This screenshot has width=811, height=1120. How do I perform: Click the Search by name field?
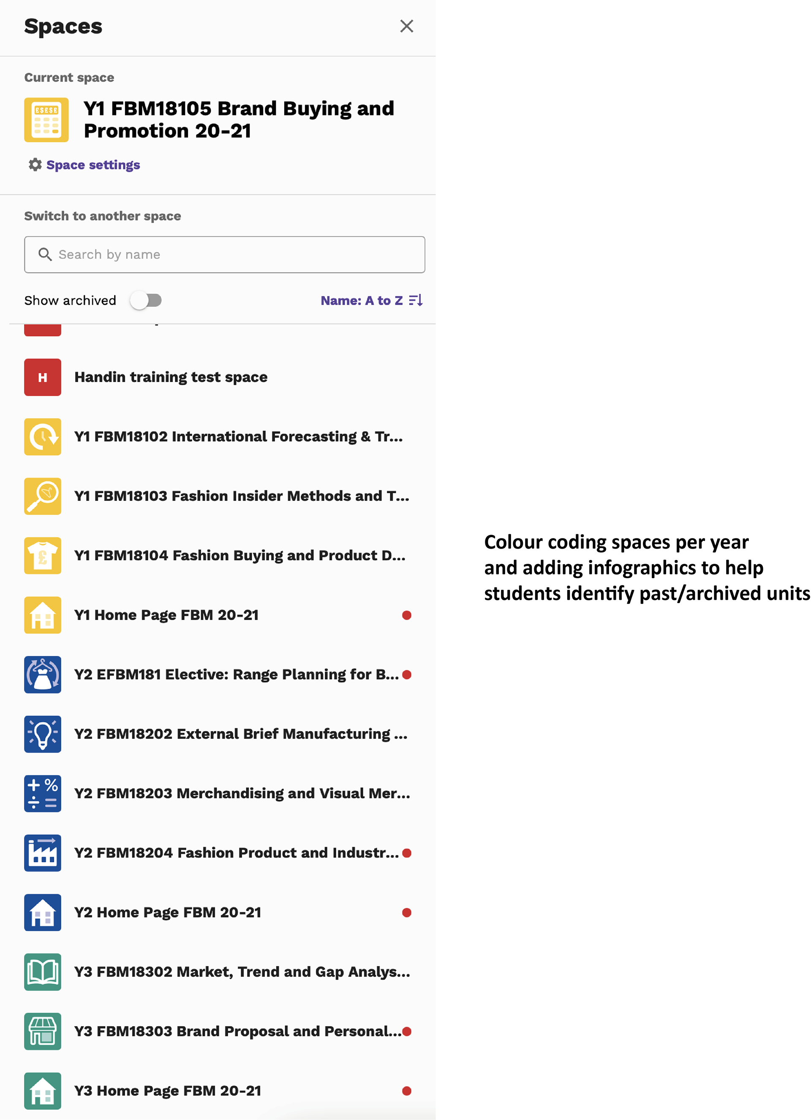[225, 254]
